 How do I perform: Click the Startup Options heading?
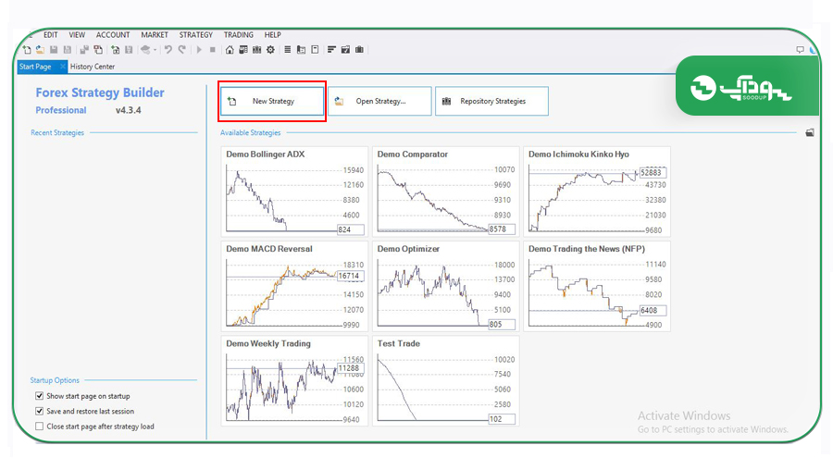tap(55, 380)
